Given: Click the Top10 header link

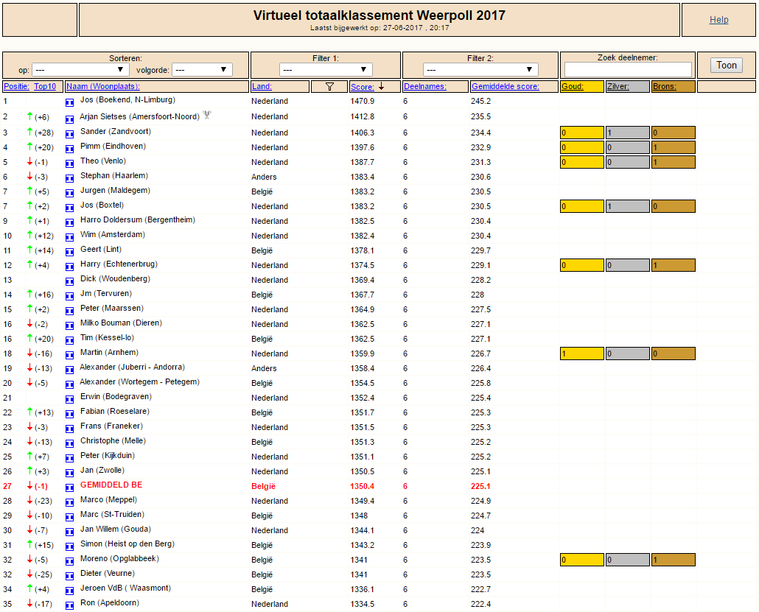Looking at the screenshot, I should (x=45, y=87).
